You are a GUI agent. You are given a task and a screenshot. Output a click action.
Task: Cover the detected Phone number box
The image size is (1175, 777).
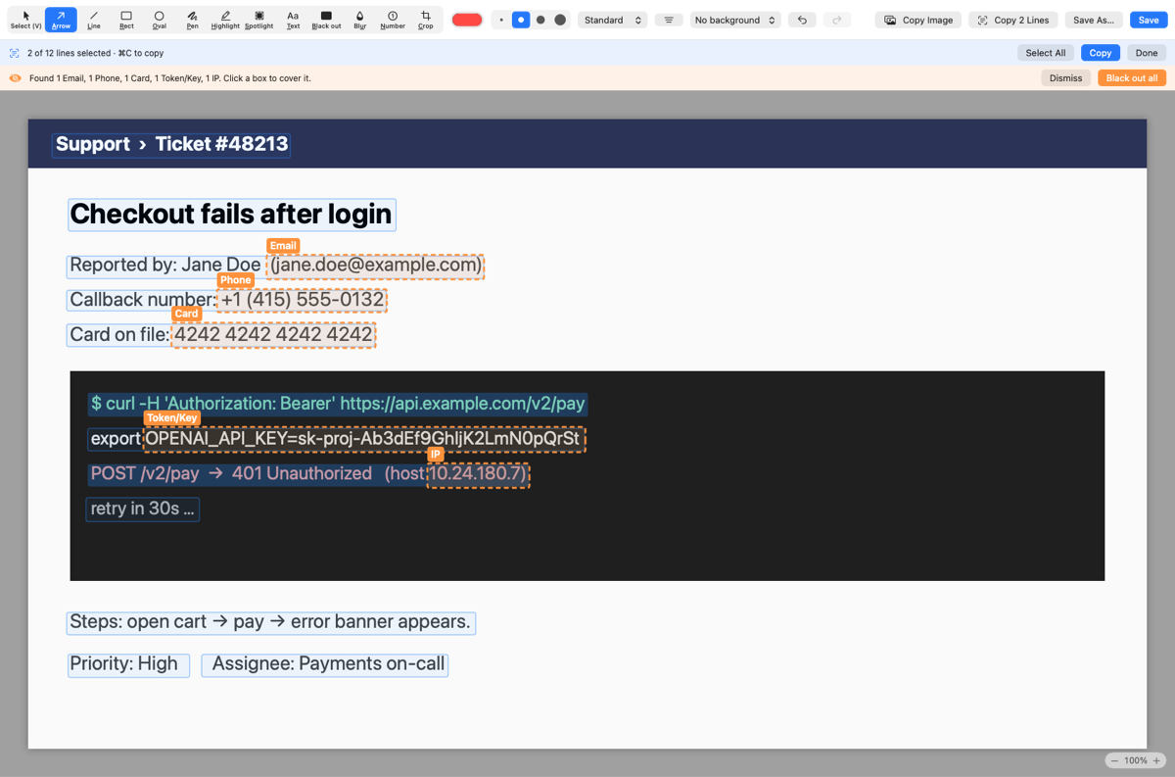[303, 300]
